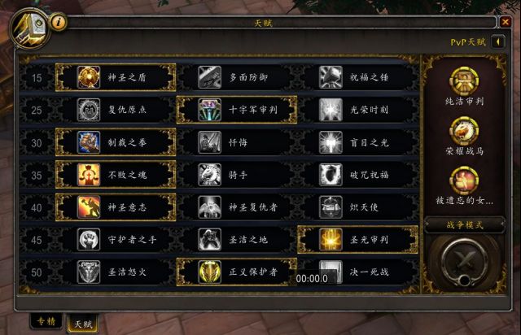521x335 pixels.
Task: Pick the 祝福之锤 talent icon
Action: tap(331, 77)
